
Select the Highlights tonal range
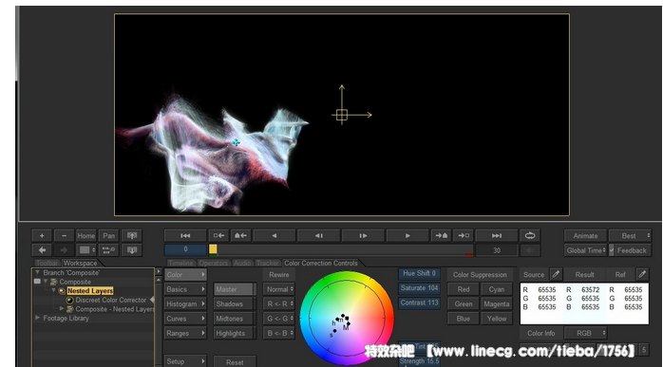coord(235,333)
